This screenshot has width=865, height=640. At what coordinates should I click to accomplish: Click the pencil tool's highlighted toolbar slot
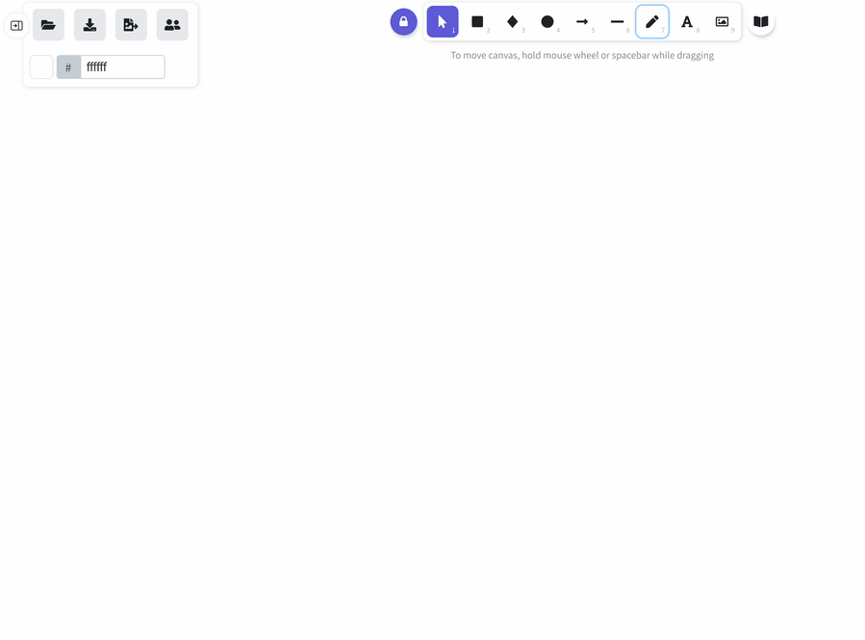[651, 21]
